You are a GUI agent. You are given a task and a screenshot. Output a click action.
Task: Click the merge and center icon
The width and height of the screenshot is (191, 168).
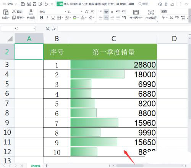[x=136, y=12]
